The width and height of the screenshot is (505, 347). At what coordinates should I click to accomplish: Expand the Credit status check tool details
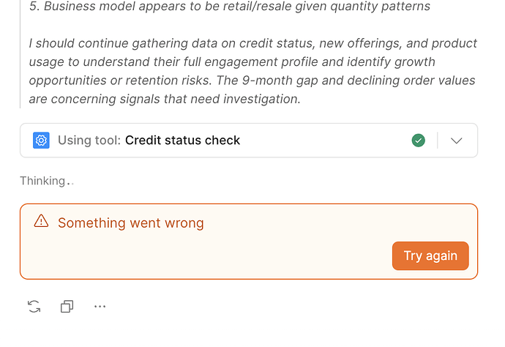tap(457, 141)
